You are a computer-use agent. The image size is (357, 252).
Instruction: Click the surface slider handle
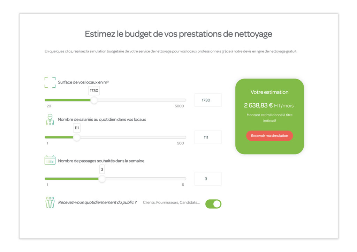94,100
